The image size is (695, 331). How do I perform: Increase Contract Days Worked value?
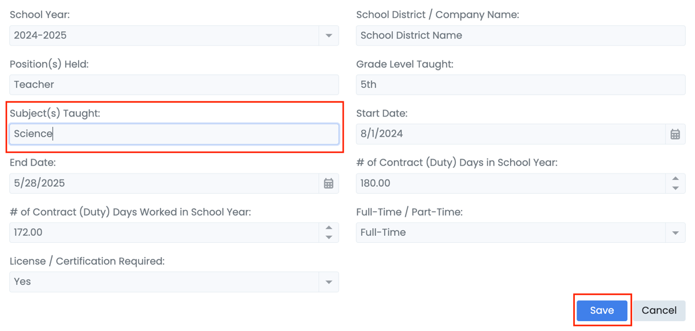point(329,228)
